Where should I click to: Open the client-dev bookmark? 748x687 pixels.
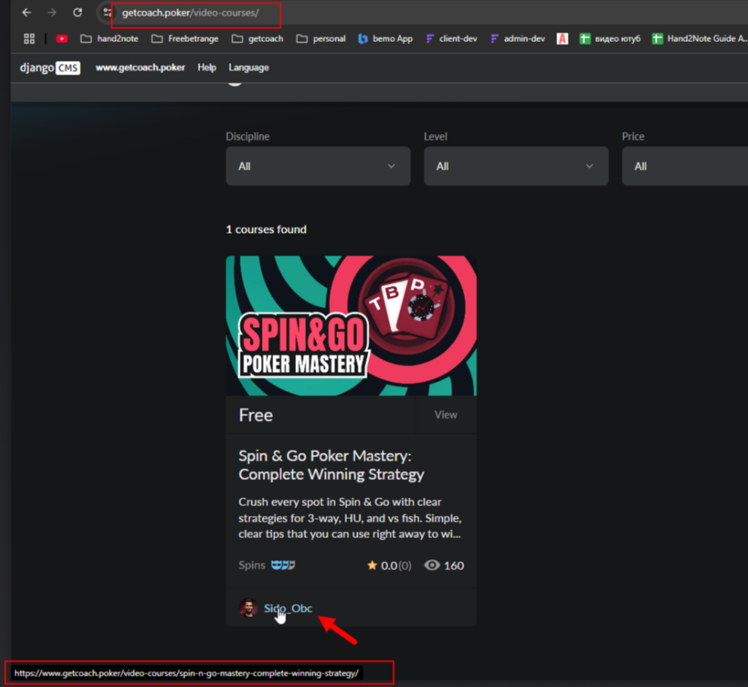click(452, 39)
